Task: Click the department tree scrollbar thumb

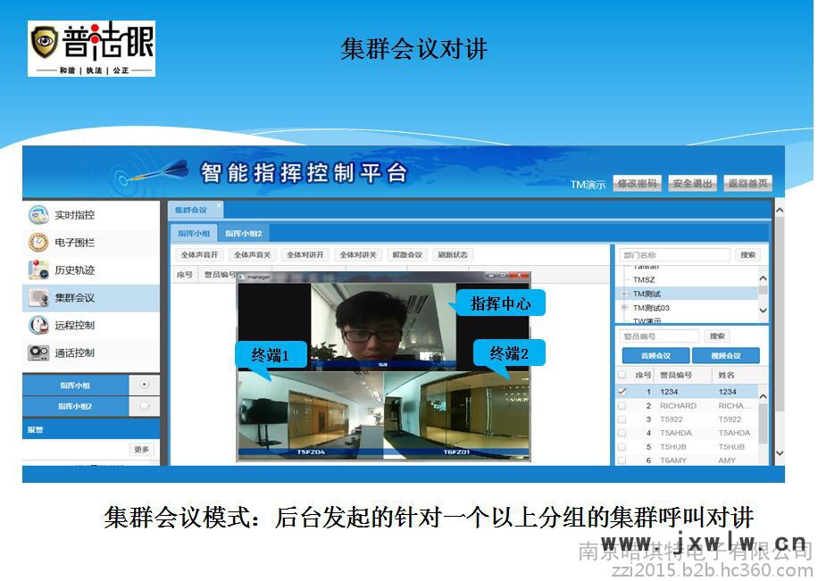Action: coord(763,290)
